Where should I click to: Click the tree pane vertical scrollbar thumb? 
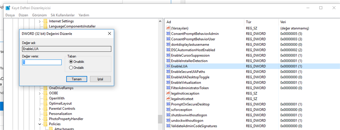pos(160,119)
